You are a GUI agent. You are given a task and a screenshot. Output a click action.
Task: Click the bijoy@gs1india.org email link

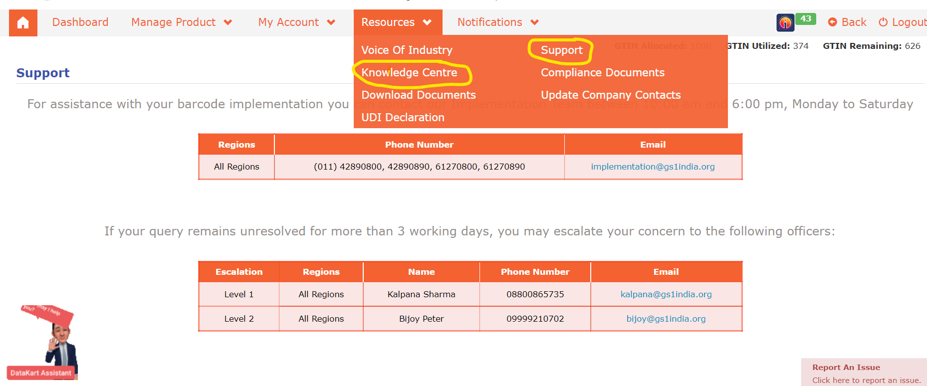click(666, 319)
